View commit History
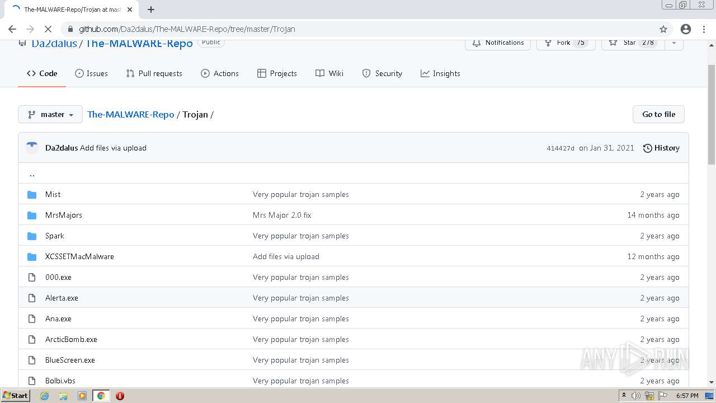The image size is (716, 403). 661,148
